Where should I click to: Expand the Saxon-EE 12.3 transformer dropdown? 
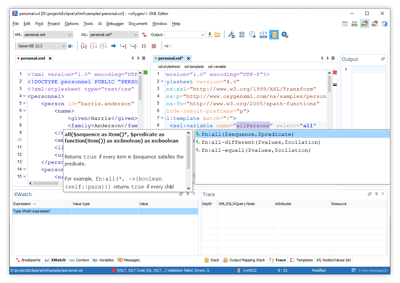click(x=42, y=46)
